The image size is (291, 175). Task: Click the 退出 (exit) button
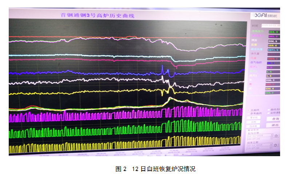[x=275, y=125]
